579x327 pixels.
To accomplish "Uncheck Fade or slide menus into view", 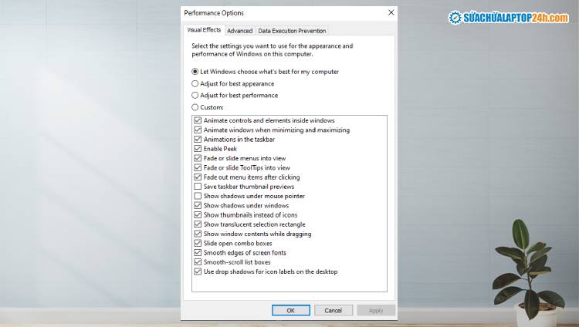I will (x=198, y=158).
